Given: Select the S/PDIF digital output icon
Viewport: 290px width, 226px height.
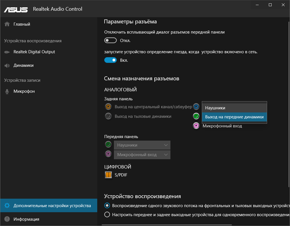Looking at the screenshot, I should pyautogui.click(x=108, y=175).
